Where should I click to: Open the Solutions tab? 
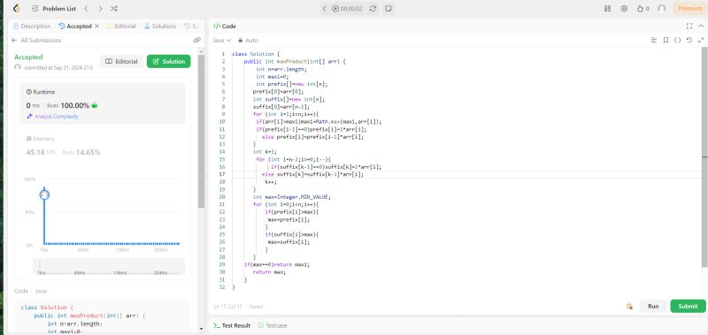pos(160,27)
